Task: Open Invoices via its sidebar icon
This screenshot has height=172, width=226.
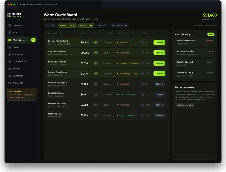Action: tap(10, 69)
